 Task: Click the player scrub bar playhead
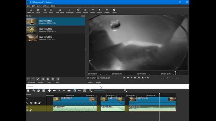coord(175,73)
